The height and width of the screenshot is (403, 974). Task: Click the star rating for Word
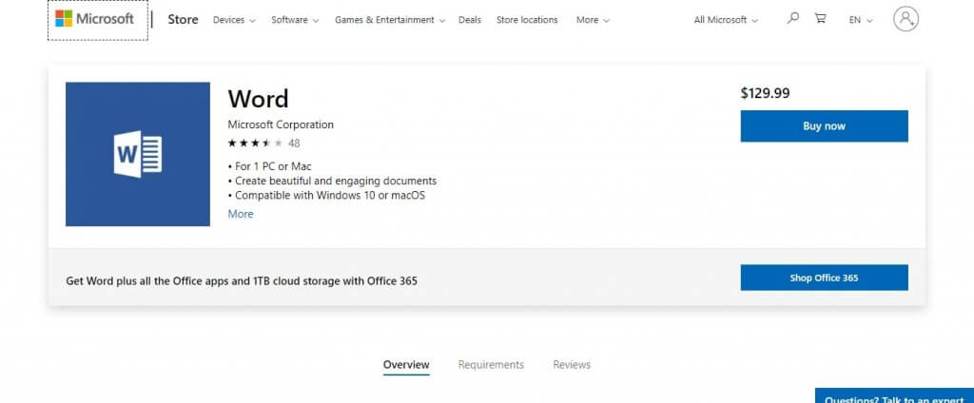click(255, 143)
